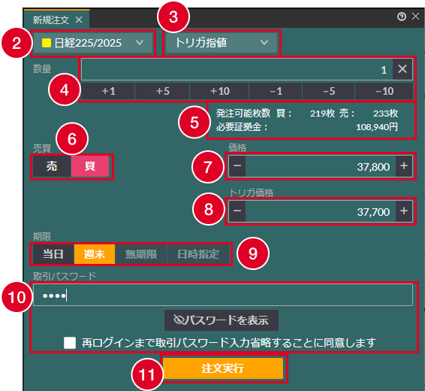
Task: Increase 価格 with the plus icon
Action: [x=404, y=166]
